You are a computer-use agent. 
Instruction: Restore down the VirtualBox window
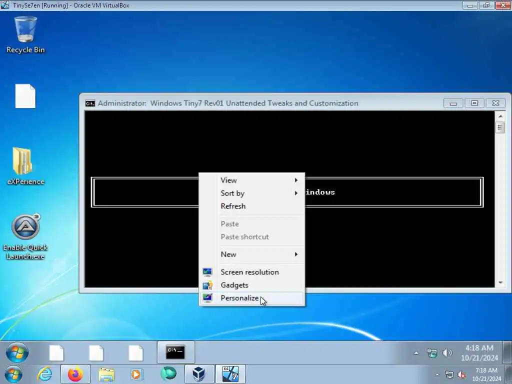486,5
